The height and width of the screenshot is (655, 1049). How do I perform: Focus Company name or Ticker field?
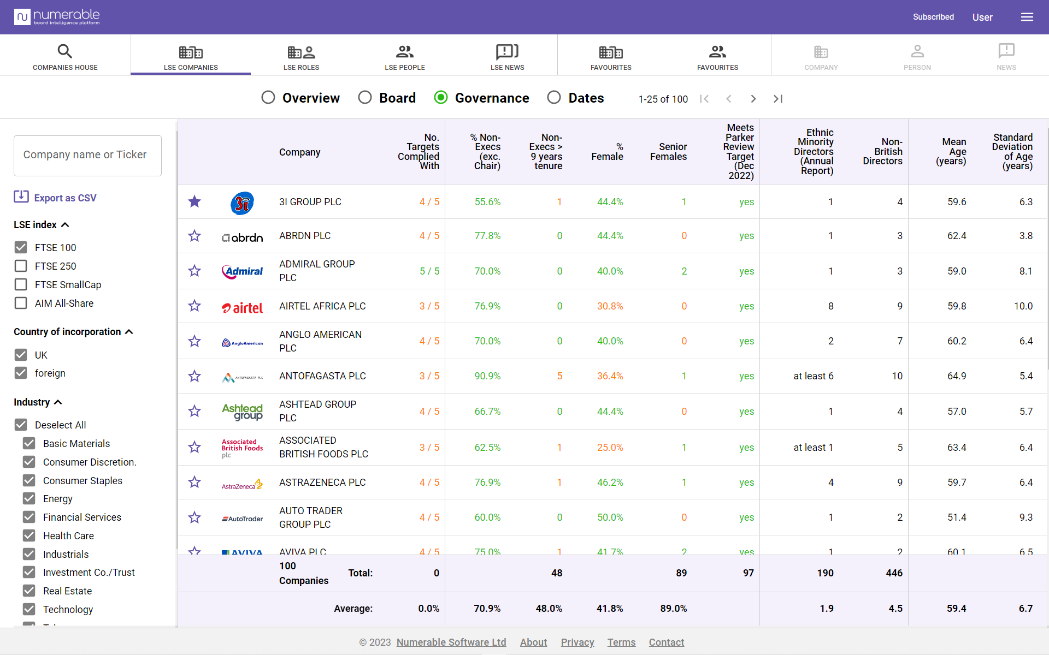87,156
